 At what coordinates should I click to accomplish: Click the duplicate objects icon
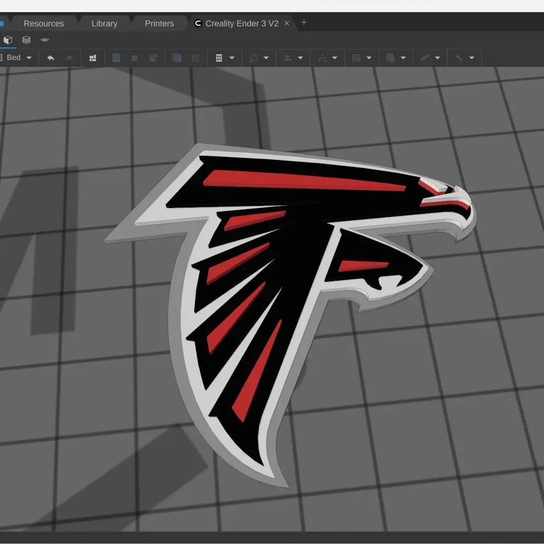177,58
